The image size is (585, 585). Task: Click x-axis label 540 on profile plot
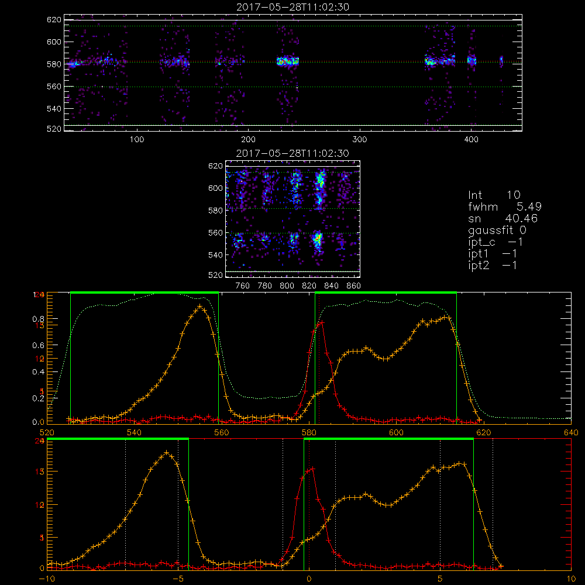coord(135,432)
